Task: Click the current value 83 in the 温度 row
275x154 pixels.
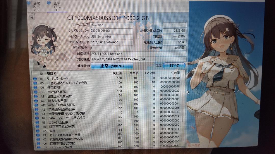Action: [x=120, y=130]
